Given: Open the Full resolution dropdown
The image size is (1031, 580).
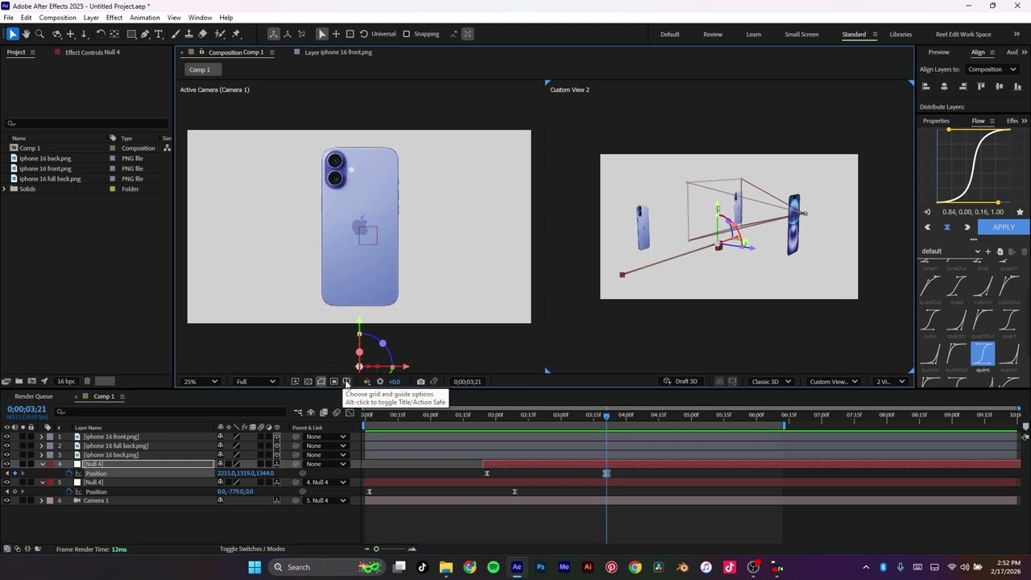Looking at the screenshot, I should click(x=255, y=382).
